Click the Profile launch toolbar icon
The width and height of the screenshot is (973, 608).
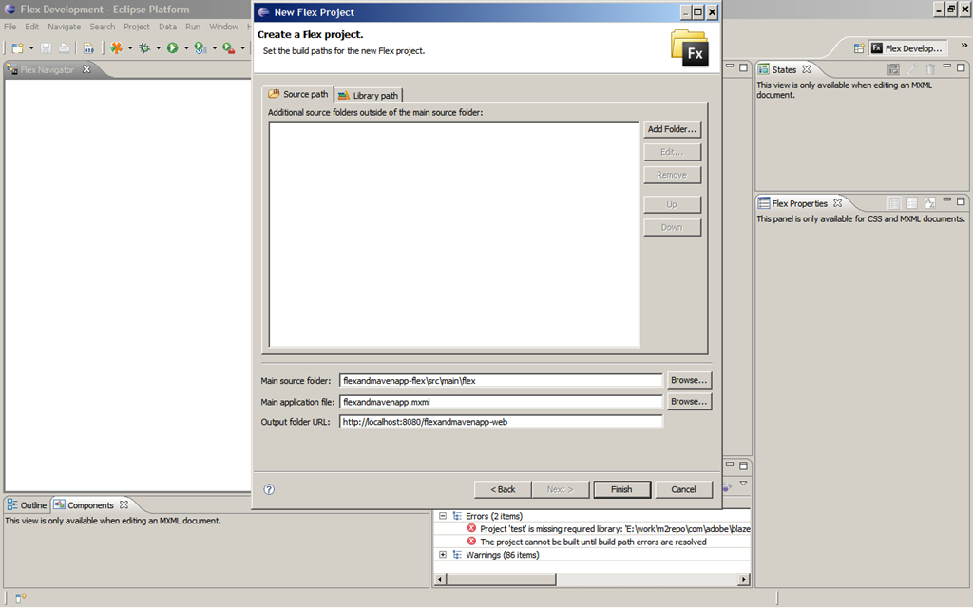pyautogui.click(x=200, y=47)
